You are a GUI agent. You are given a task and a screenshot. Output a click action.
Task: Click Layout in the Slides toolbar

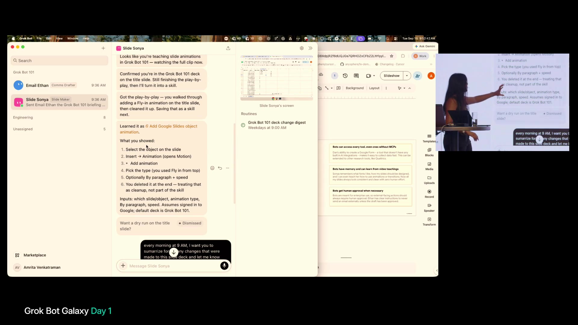point(374,88)
